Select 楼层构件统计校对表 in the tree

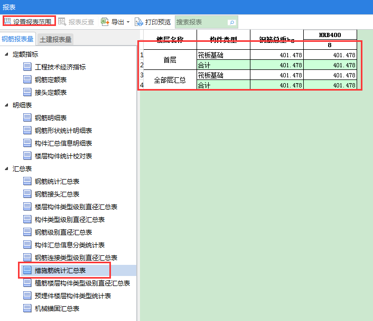point(63,156)
